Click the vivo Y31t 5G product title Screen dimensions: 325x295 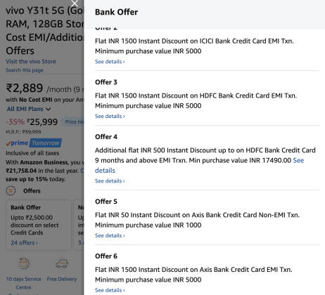[x=44, y=30]
